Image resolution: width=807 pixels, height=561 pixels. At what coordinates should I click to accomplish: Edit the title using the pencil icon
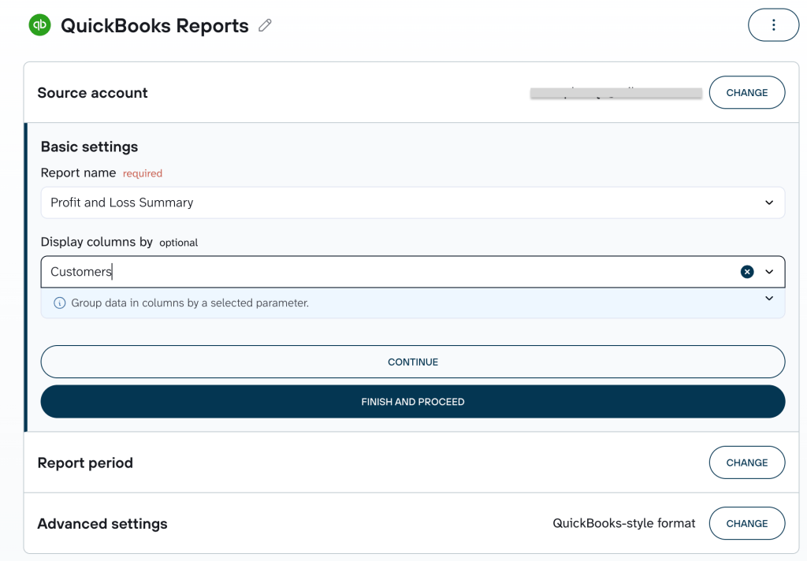pyautogui.click(x=265, y=25)
